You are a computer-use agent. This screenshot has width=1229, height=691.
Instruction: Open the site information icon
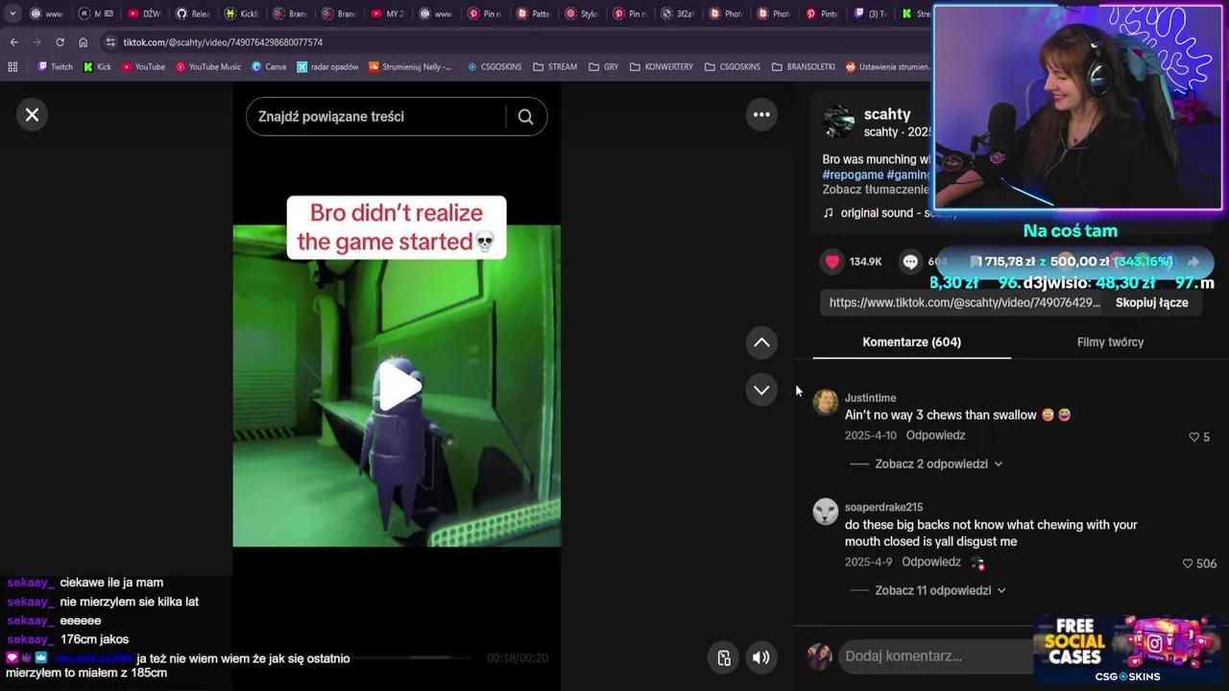pyautogui.click(x=110, y=42)
